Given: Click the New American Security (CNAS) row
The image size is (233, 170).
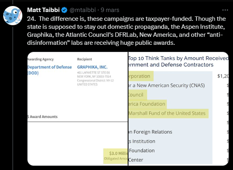Looking at the screenshot, I should pyautogui.click(x=166, y=85).
